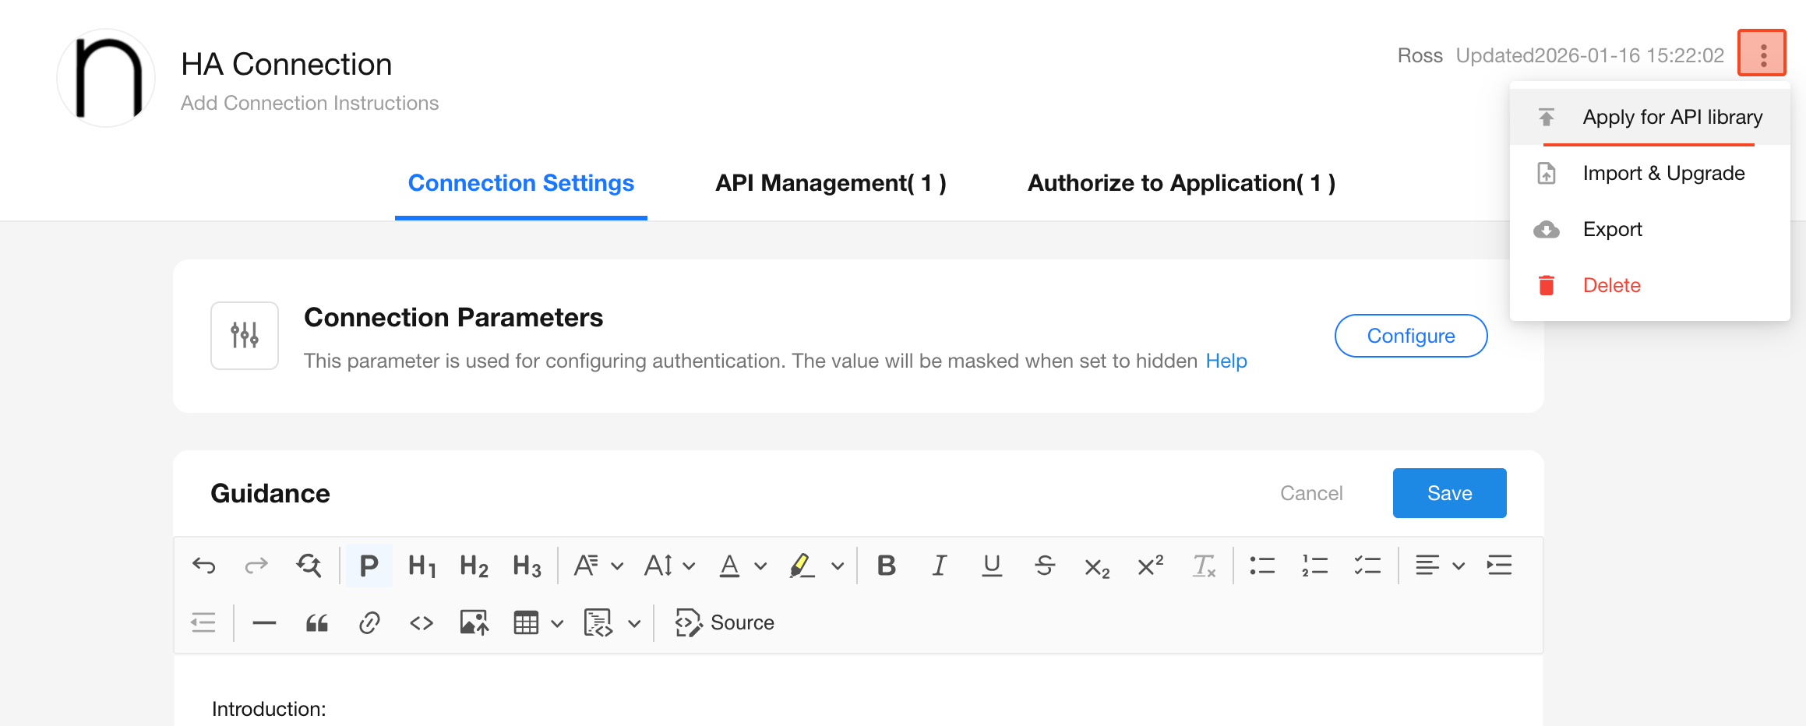Viewport: 1806px width, 726px height.
Task: Select Export from the more menu
Action: pos(1612,229)
